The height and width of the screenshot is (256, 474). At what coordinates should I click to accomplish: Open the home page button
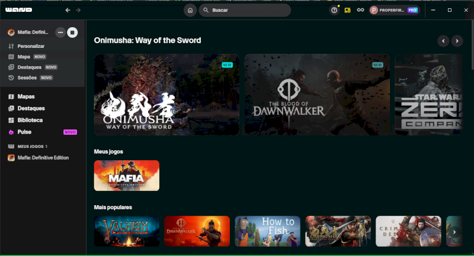coord(190,10)
